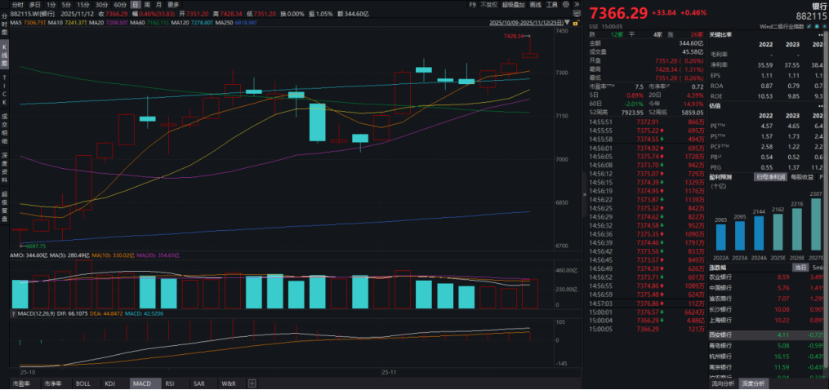829x390 pixels.
Task: Switch chart to 5分 interval
Action: [65, 4]
